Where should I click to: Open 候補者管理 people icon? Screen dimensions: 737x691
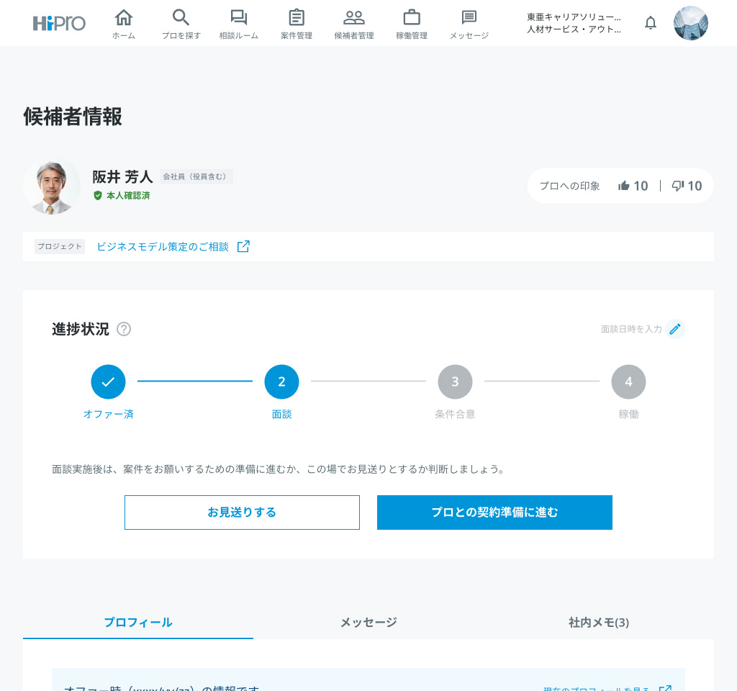tap(354, 18)
